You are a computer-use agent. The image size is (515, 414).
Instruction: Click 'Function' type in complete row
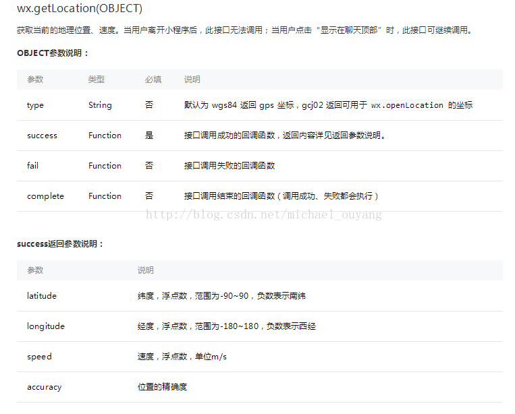point(105,196)
